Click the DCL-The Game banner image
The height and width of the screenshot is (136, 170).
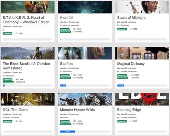pyautogui.click(x=28, y=99)
